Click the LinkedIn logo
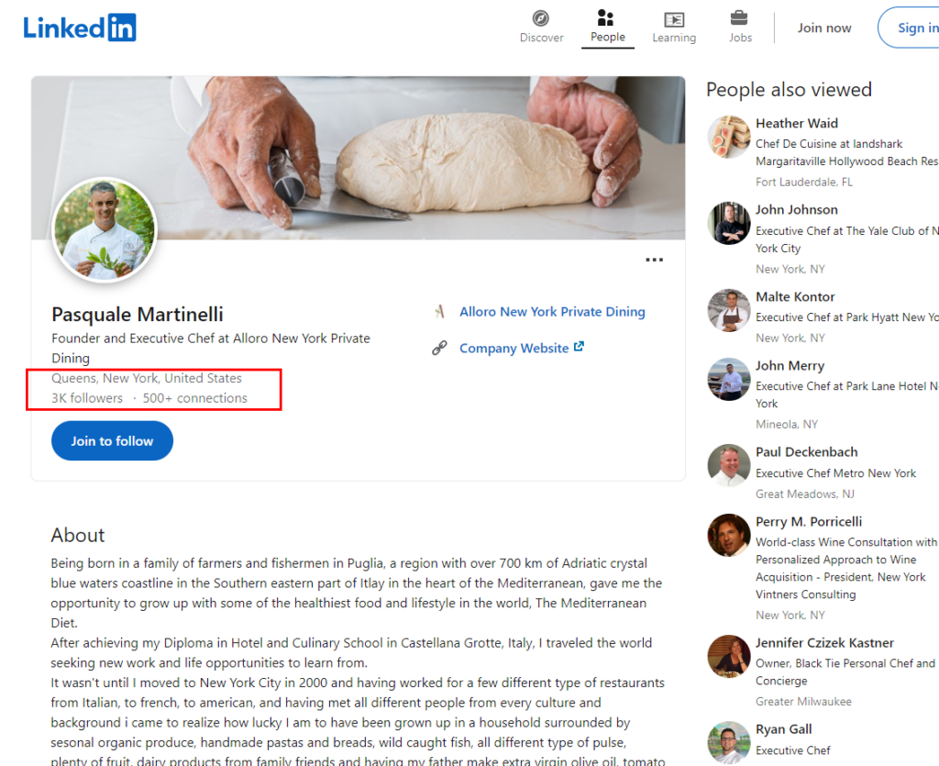The height and width of the screenshot is (766, 939). (80, 28)
